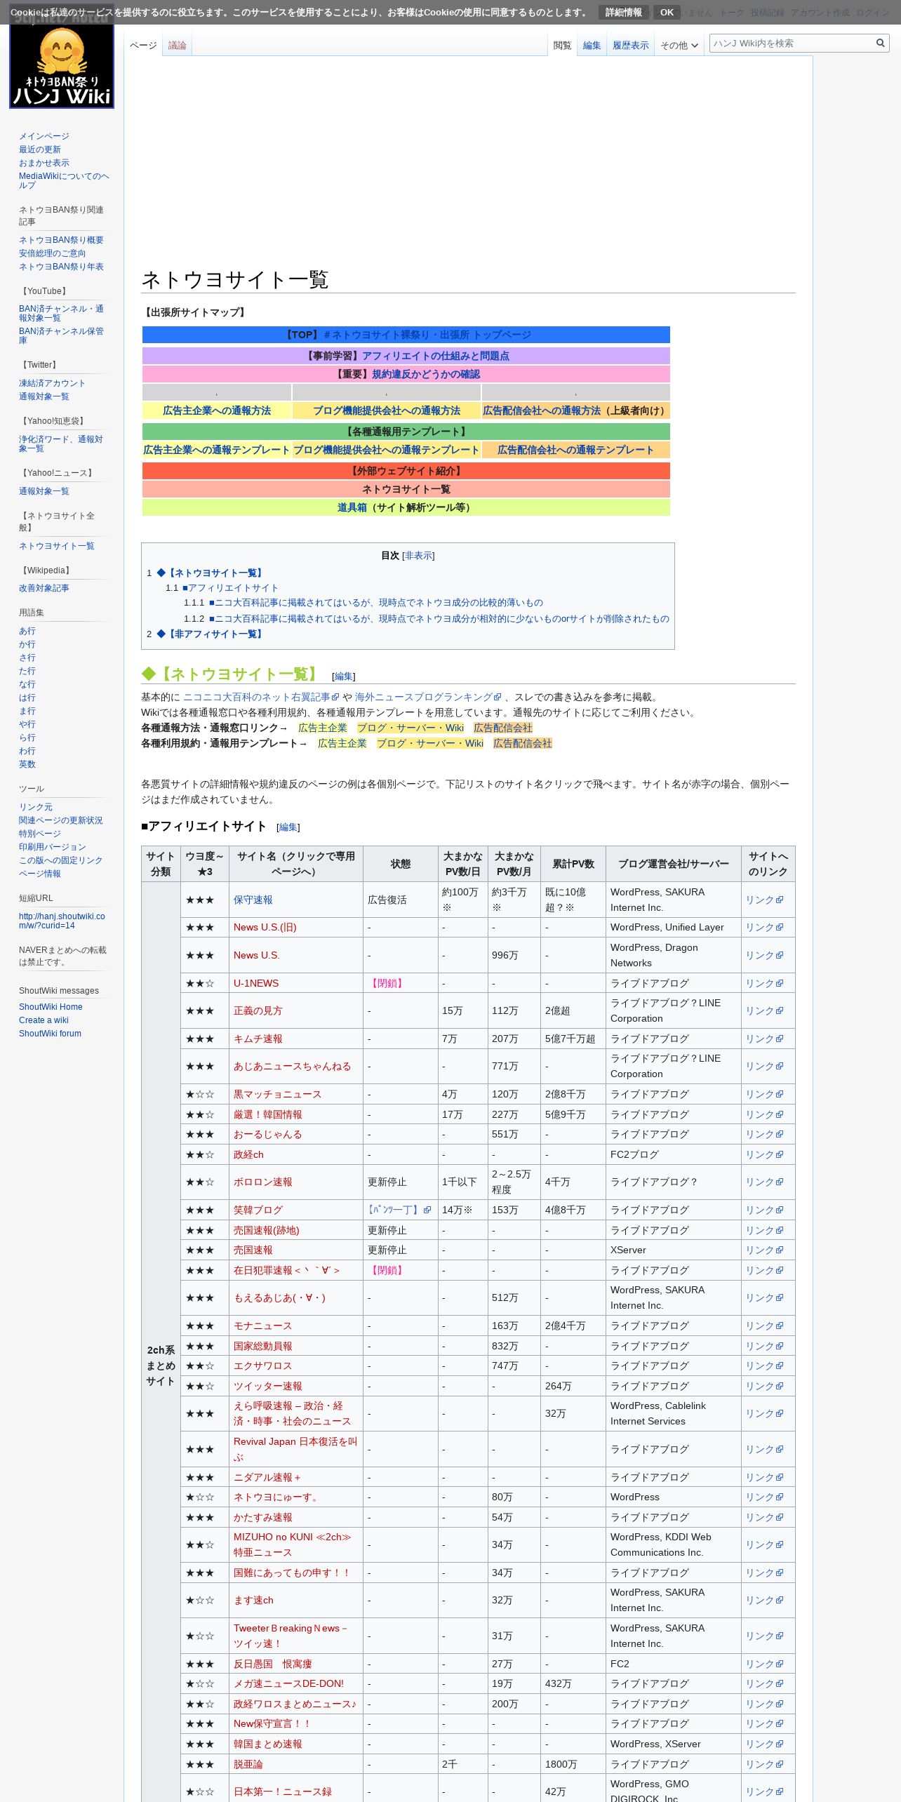Viewport: 901px width, 1802px height.
Task: Open リンク元 tool link
Action: pos(36,807)
